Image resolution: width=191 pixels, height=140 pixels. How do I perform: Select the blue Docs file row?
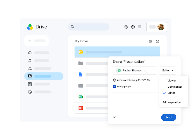92,74
